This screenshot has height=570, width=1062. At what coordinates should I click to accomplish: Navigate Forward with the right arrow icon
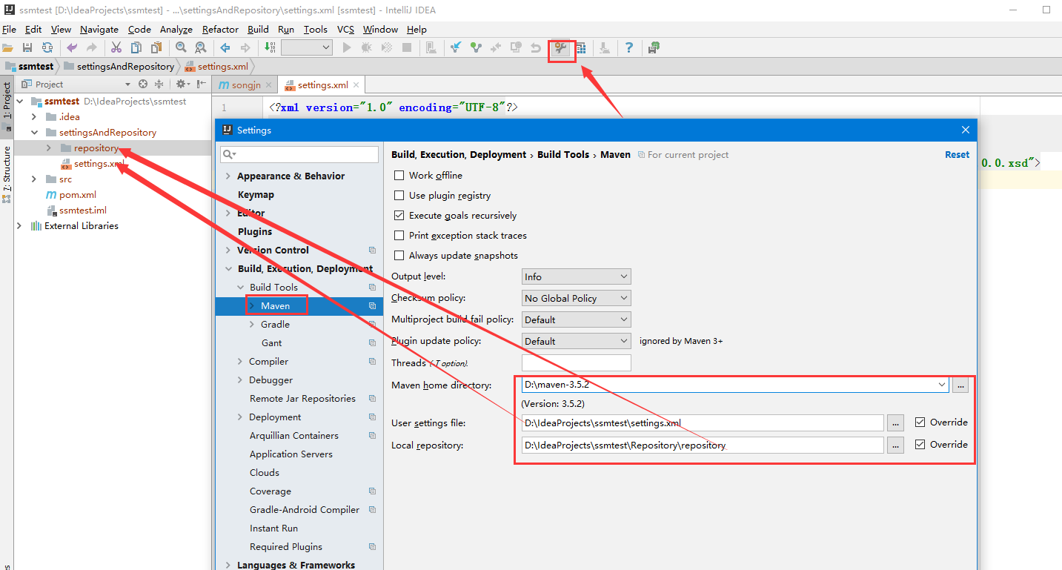(245, 47)
